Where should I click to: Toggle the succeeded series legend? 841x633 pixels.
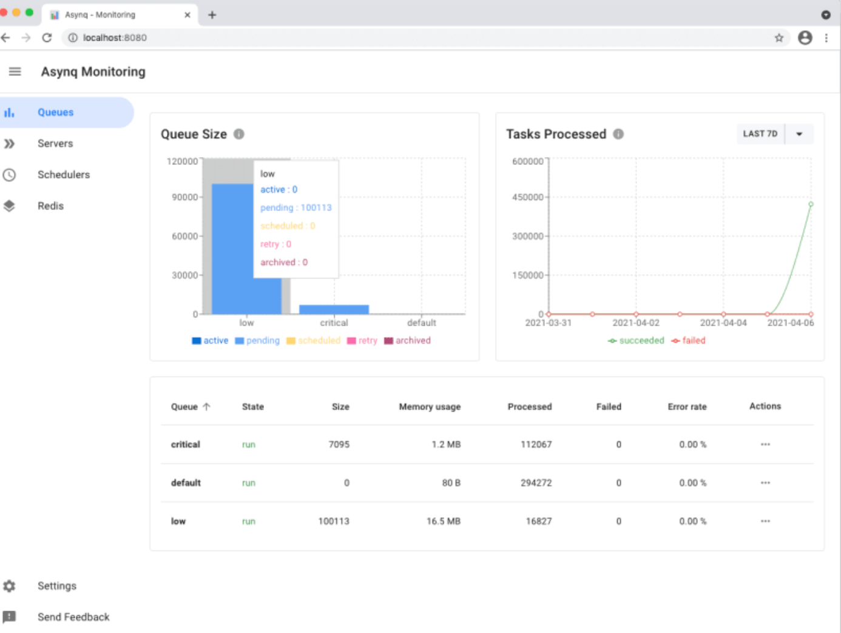636,341
